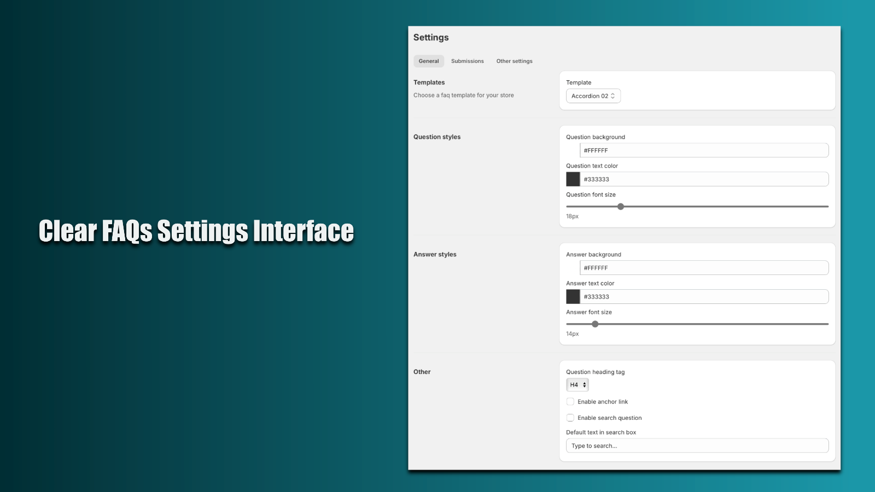Click the Answer font size slider handle
The image size is (875, 492).
[x=595, y=324]
